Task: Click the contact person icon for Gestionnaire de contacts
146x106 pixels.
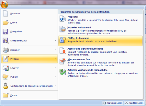Action: (x=5, y=86)
